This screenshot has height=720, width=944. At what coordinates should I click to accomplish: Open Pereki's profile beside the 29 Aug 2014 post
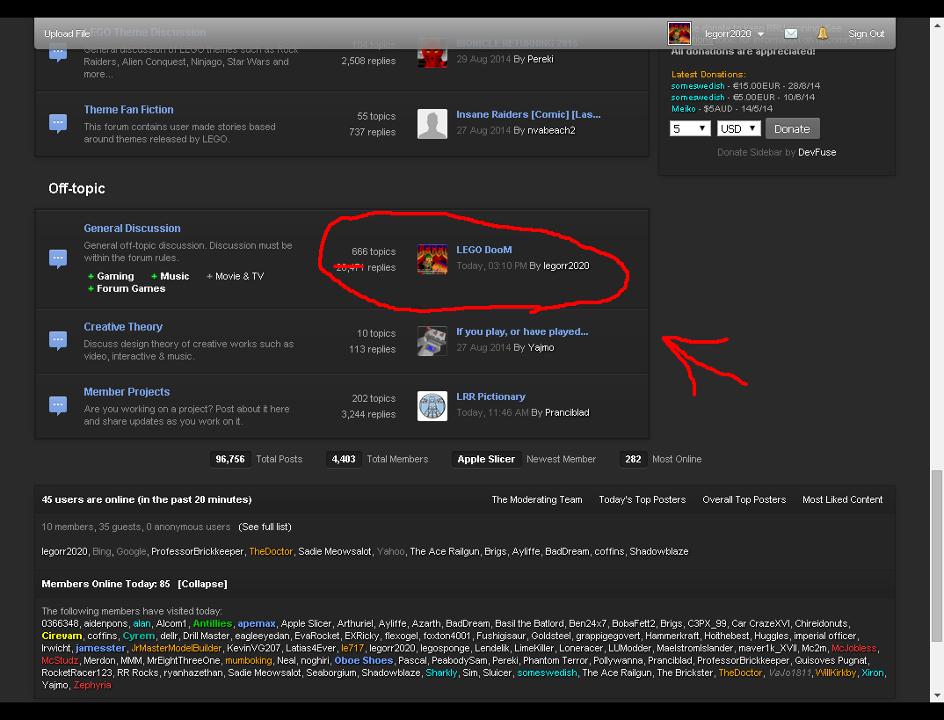(x=540, y=59)
